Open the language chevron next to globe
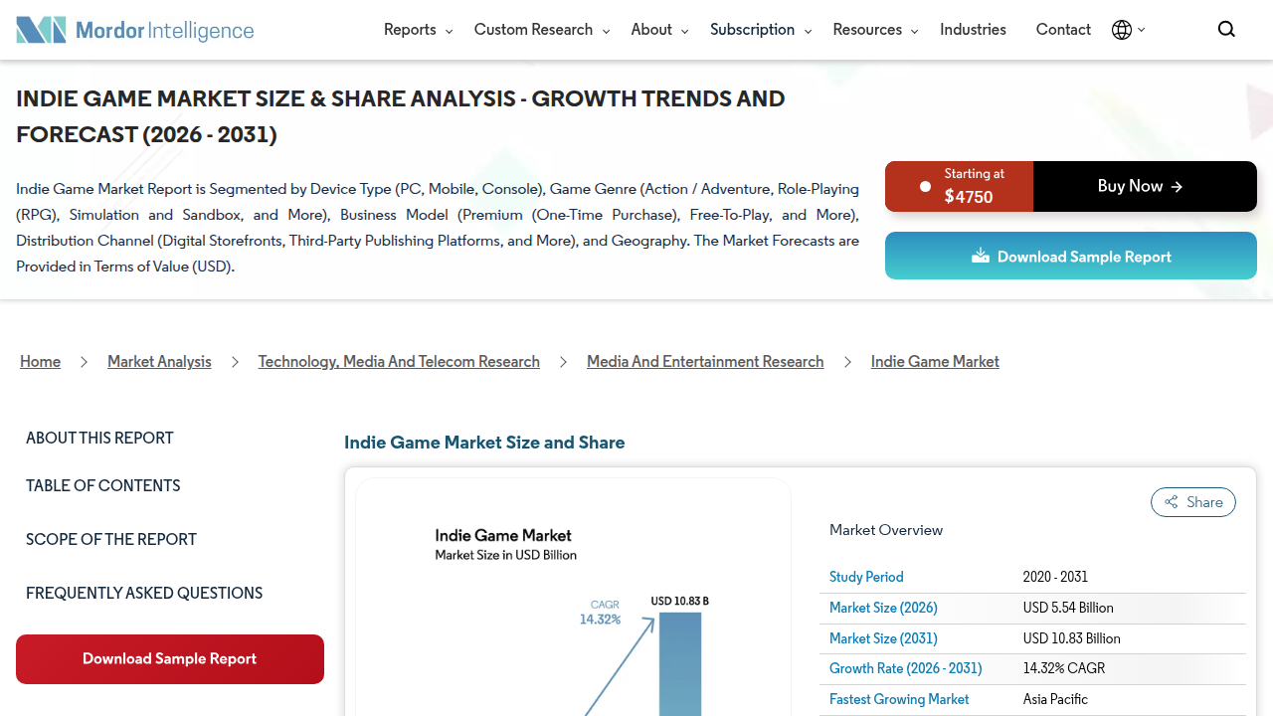The height and width of the screenshot is (716, 1273). 1141,30
